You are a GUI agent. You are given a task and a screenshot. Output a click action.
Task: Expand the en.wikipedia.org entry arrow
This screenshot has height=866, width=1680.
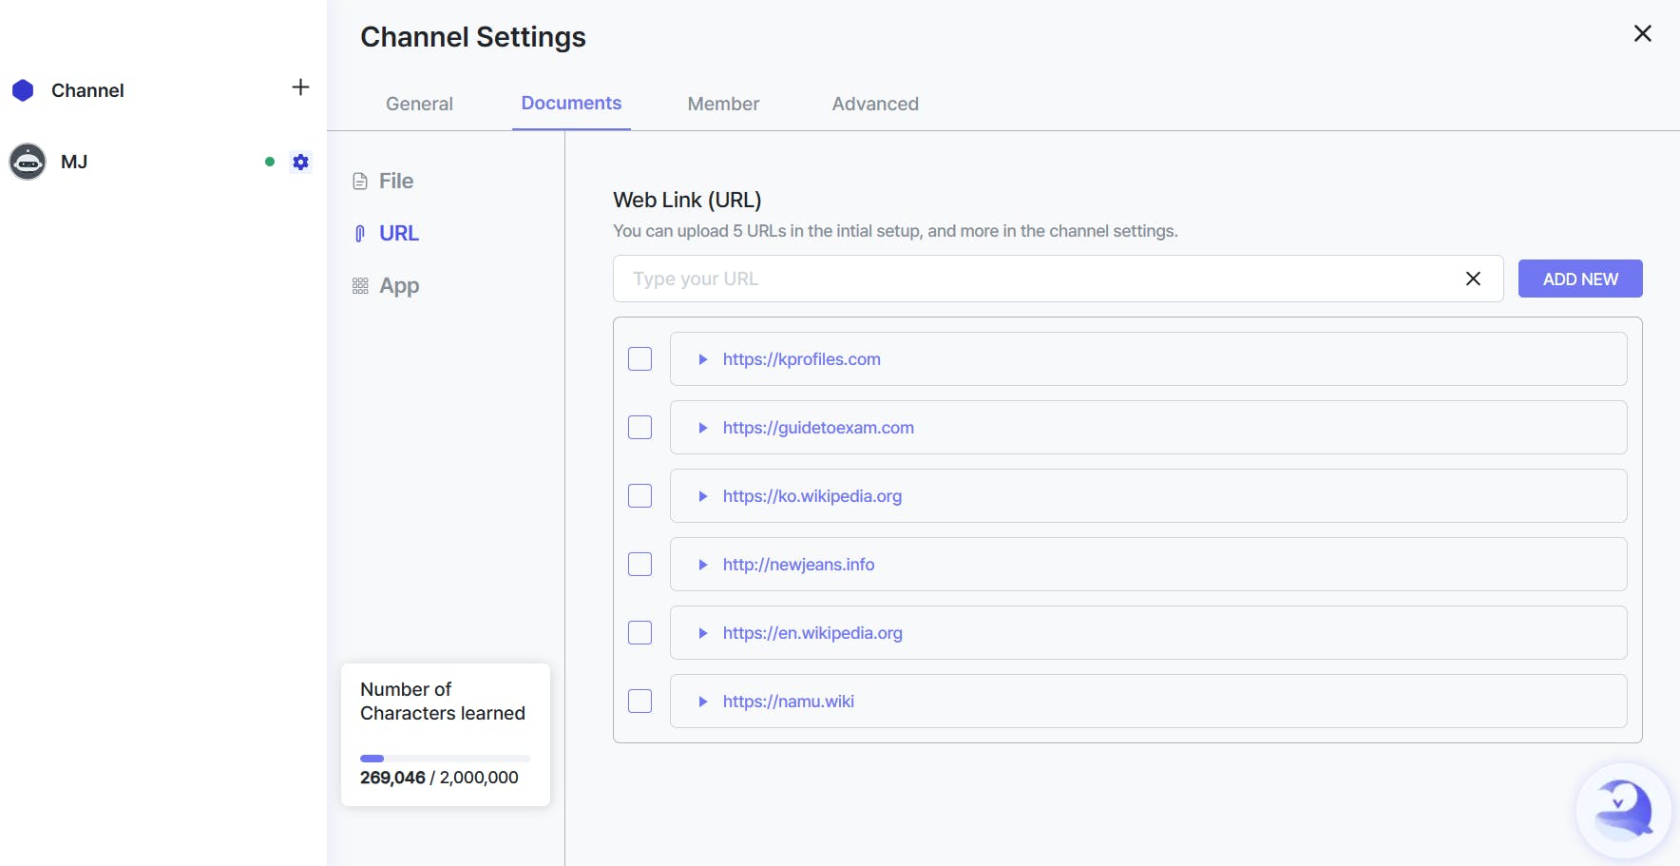coord(703,633)
